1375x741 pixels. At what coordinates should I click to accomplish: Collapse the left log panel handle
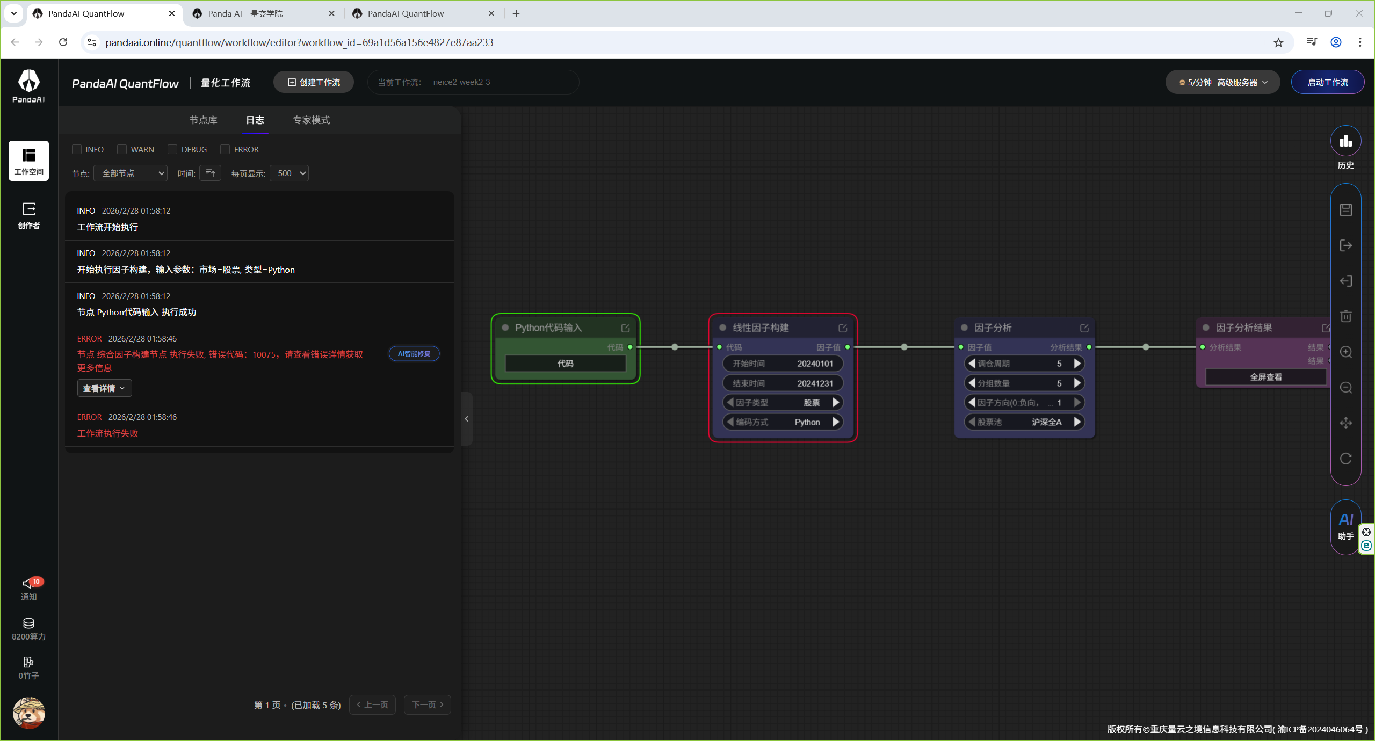pyautogui.click(x=467, y=419)
